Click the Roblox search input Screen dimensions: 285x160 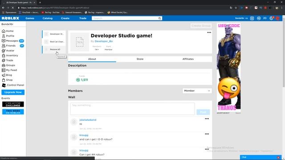point(125,18)
